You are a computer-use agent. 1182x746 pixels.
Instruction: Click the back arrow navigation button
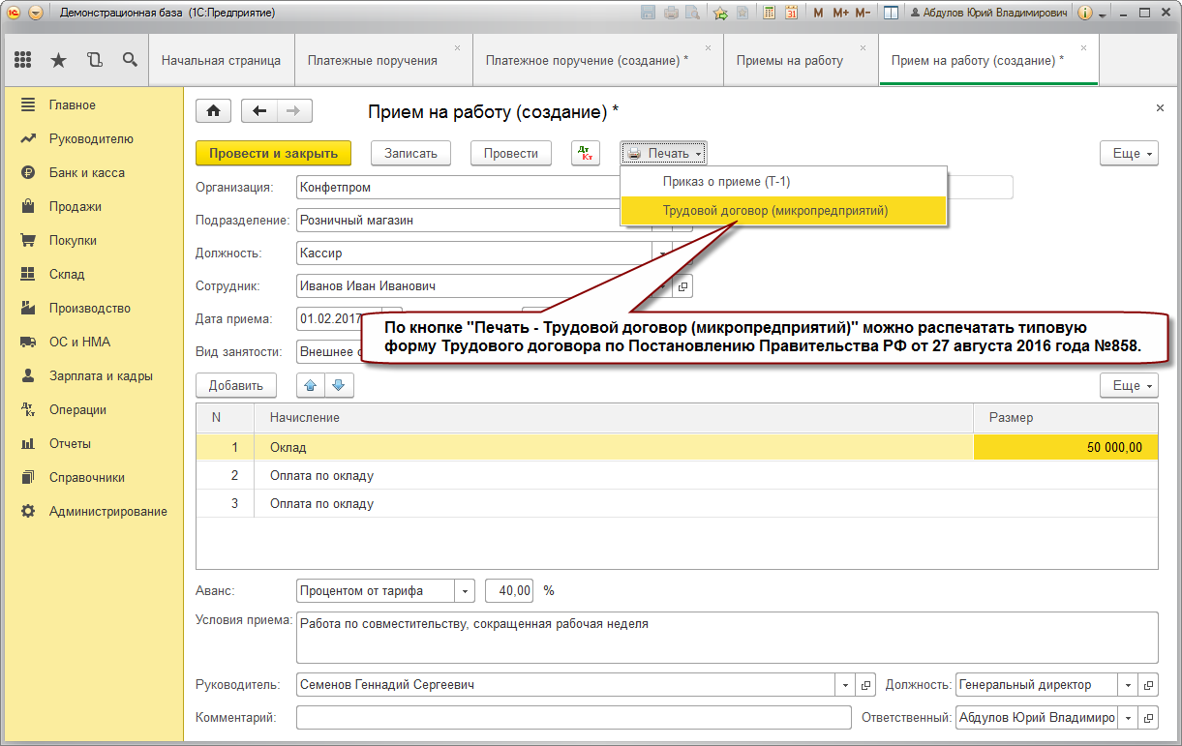(258, 110)
